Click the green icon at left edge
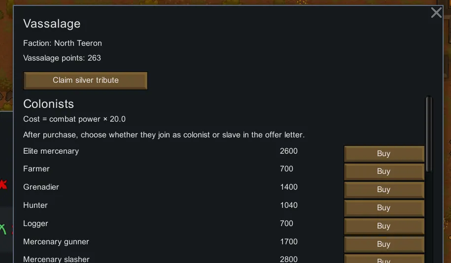This screenshot has height=263, width=451. tap(2, 229)
